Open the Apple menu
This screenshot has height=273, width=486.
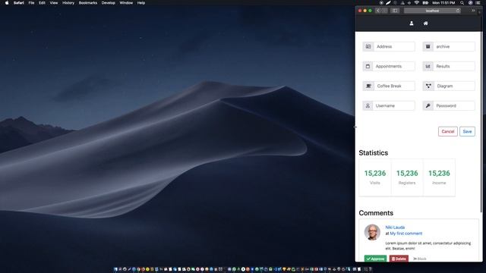pos(7,3)
